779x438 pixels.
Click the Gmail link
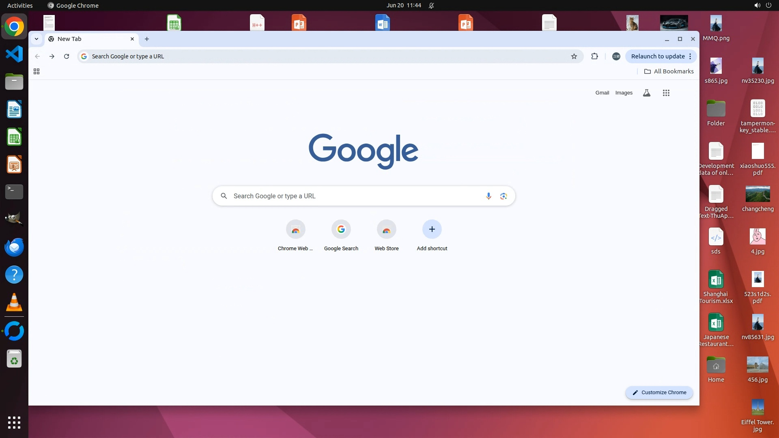point(602,93)
